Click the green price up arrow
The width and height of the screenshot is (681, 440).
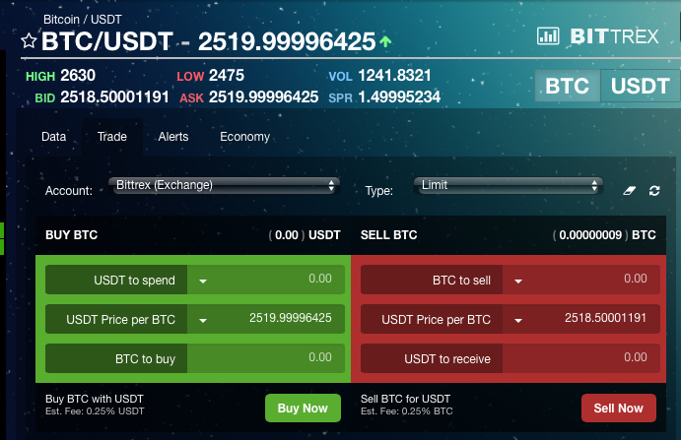(x=385, y=41)
